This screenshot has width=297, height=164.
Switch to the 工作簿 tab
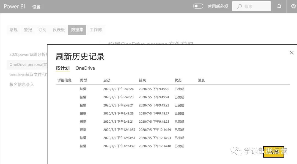[96, 30]
